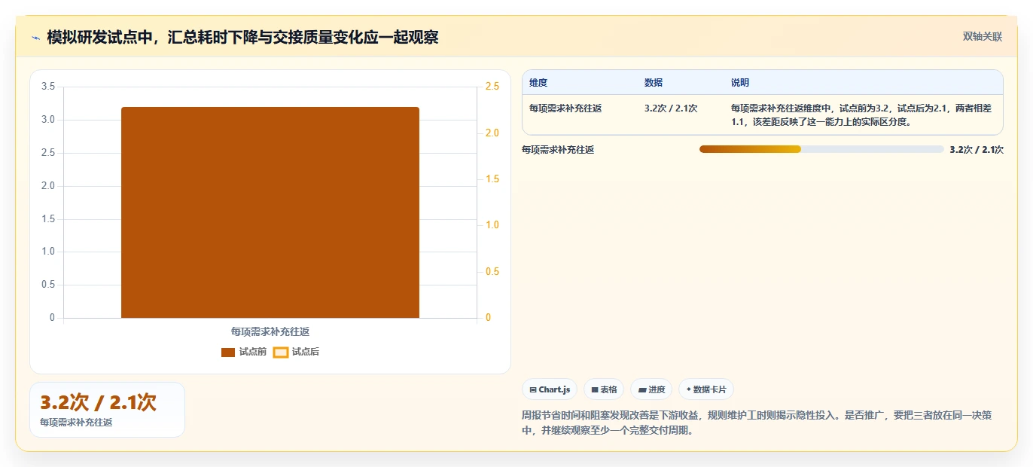Click the 维度 column header
Screen dimensions: 1033x467
[538, 83]
